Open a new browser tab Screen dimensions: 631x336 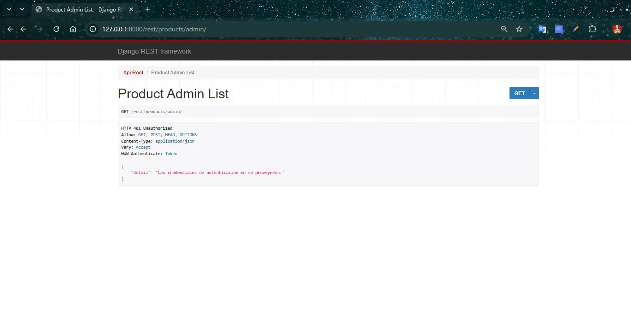click(x=147, y=9)
